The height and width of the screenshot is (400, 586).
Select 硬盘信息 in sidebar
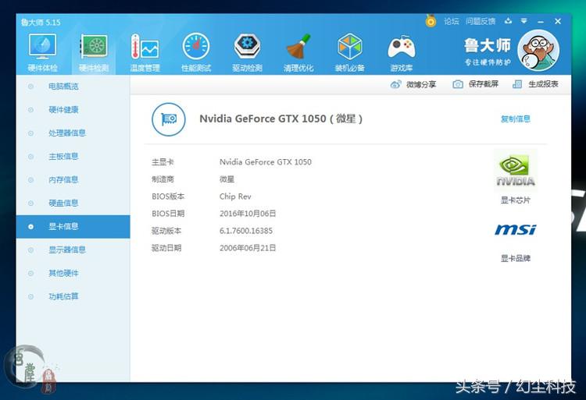click(x=73, y=204)
